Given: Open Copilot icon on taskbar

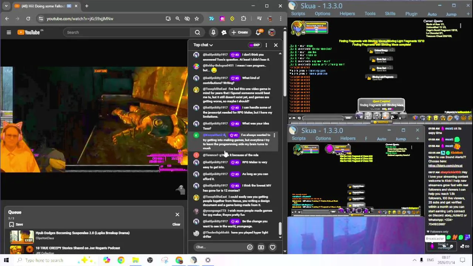Looking at the screenshot, I should point(107,260).
